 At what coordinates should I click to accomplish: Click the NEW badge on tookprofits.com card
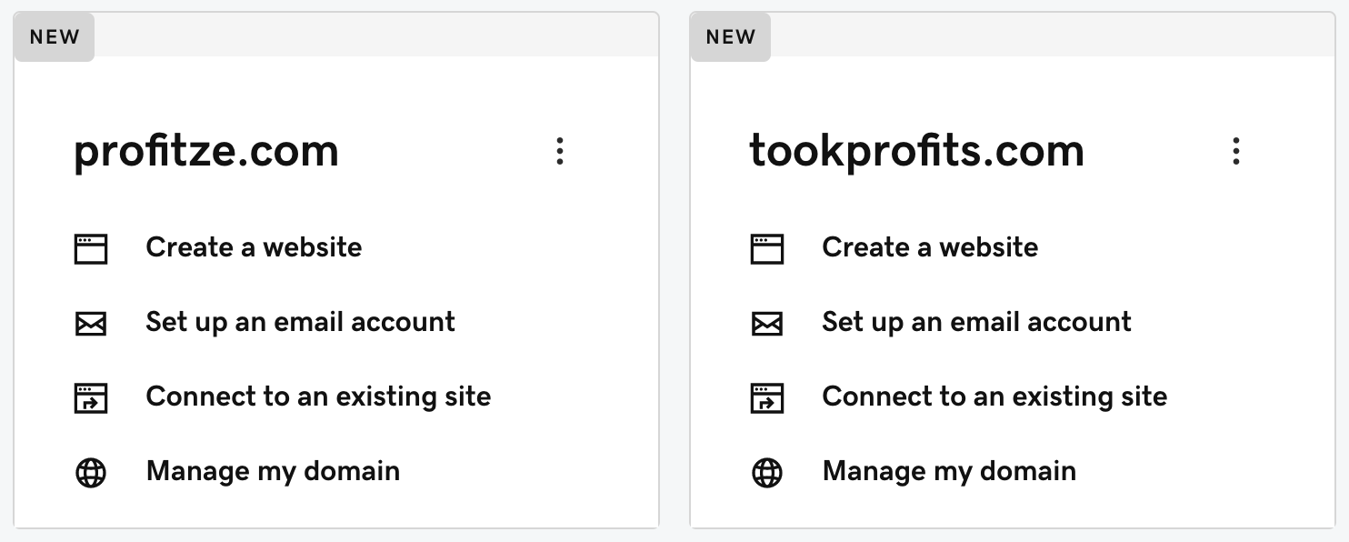[x=731, y=37]
